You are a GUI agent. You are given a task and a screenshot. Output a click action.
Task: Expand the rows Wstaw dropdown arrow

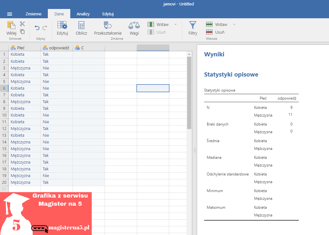coord(234,24)
